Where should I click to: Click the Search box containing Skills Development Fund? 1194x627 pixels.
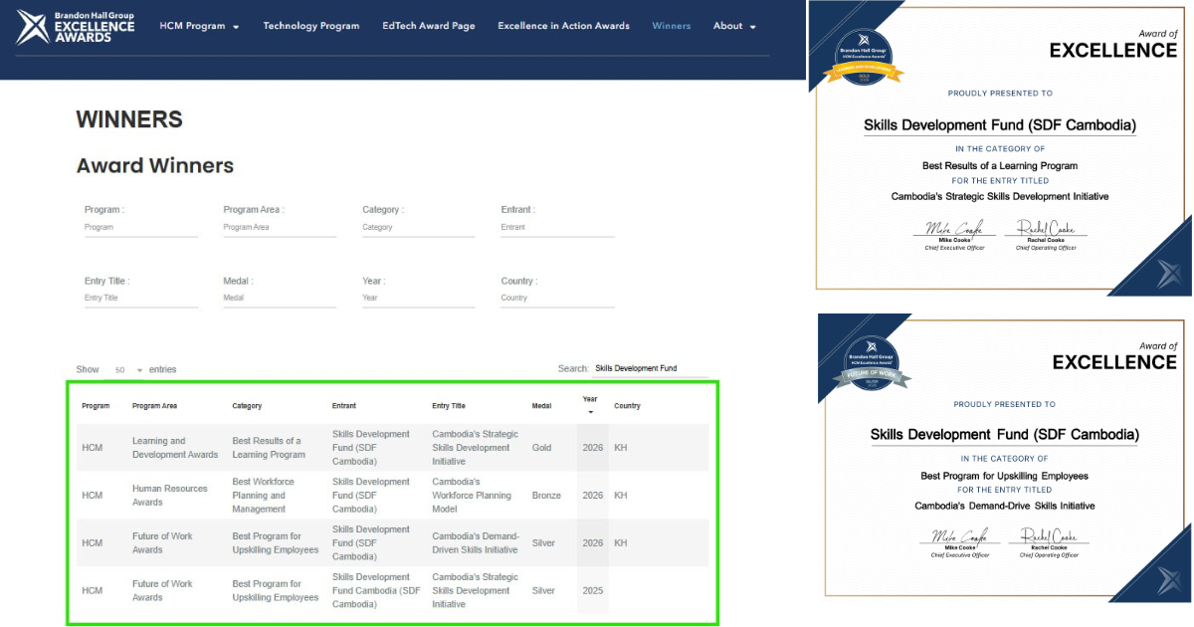(x=650, y=368)
